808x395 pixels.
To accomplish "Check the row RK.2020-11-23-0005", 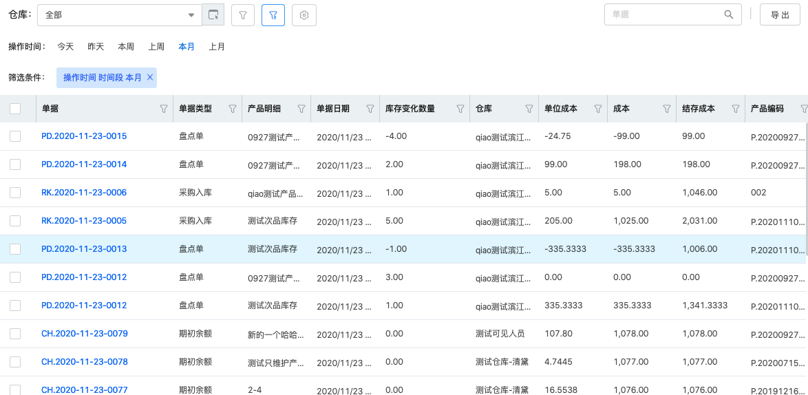I will coord(15,221).
